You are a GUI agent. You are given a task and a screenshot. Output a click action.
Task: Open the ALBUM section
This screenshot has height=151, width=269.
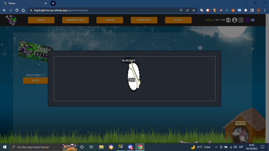point(110,20)
